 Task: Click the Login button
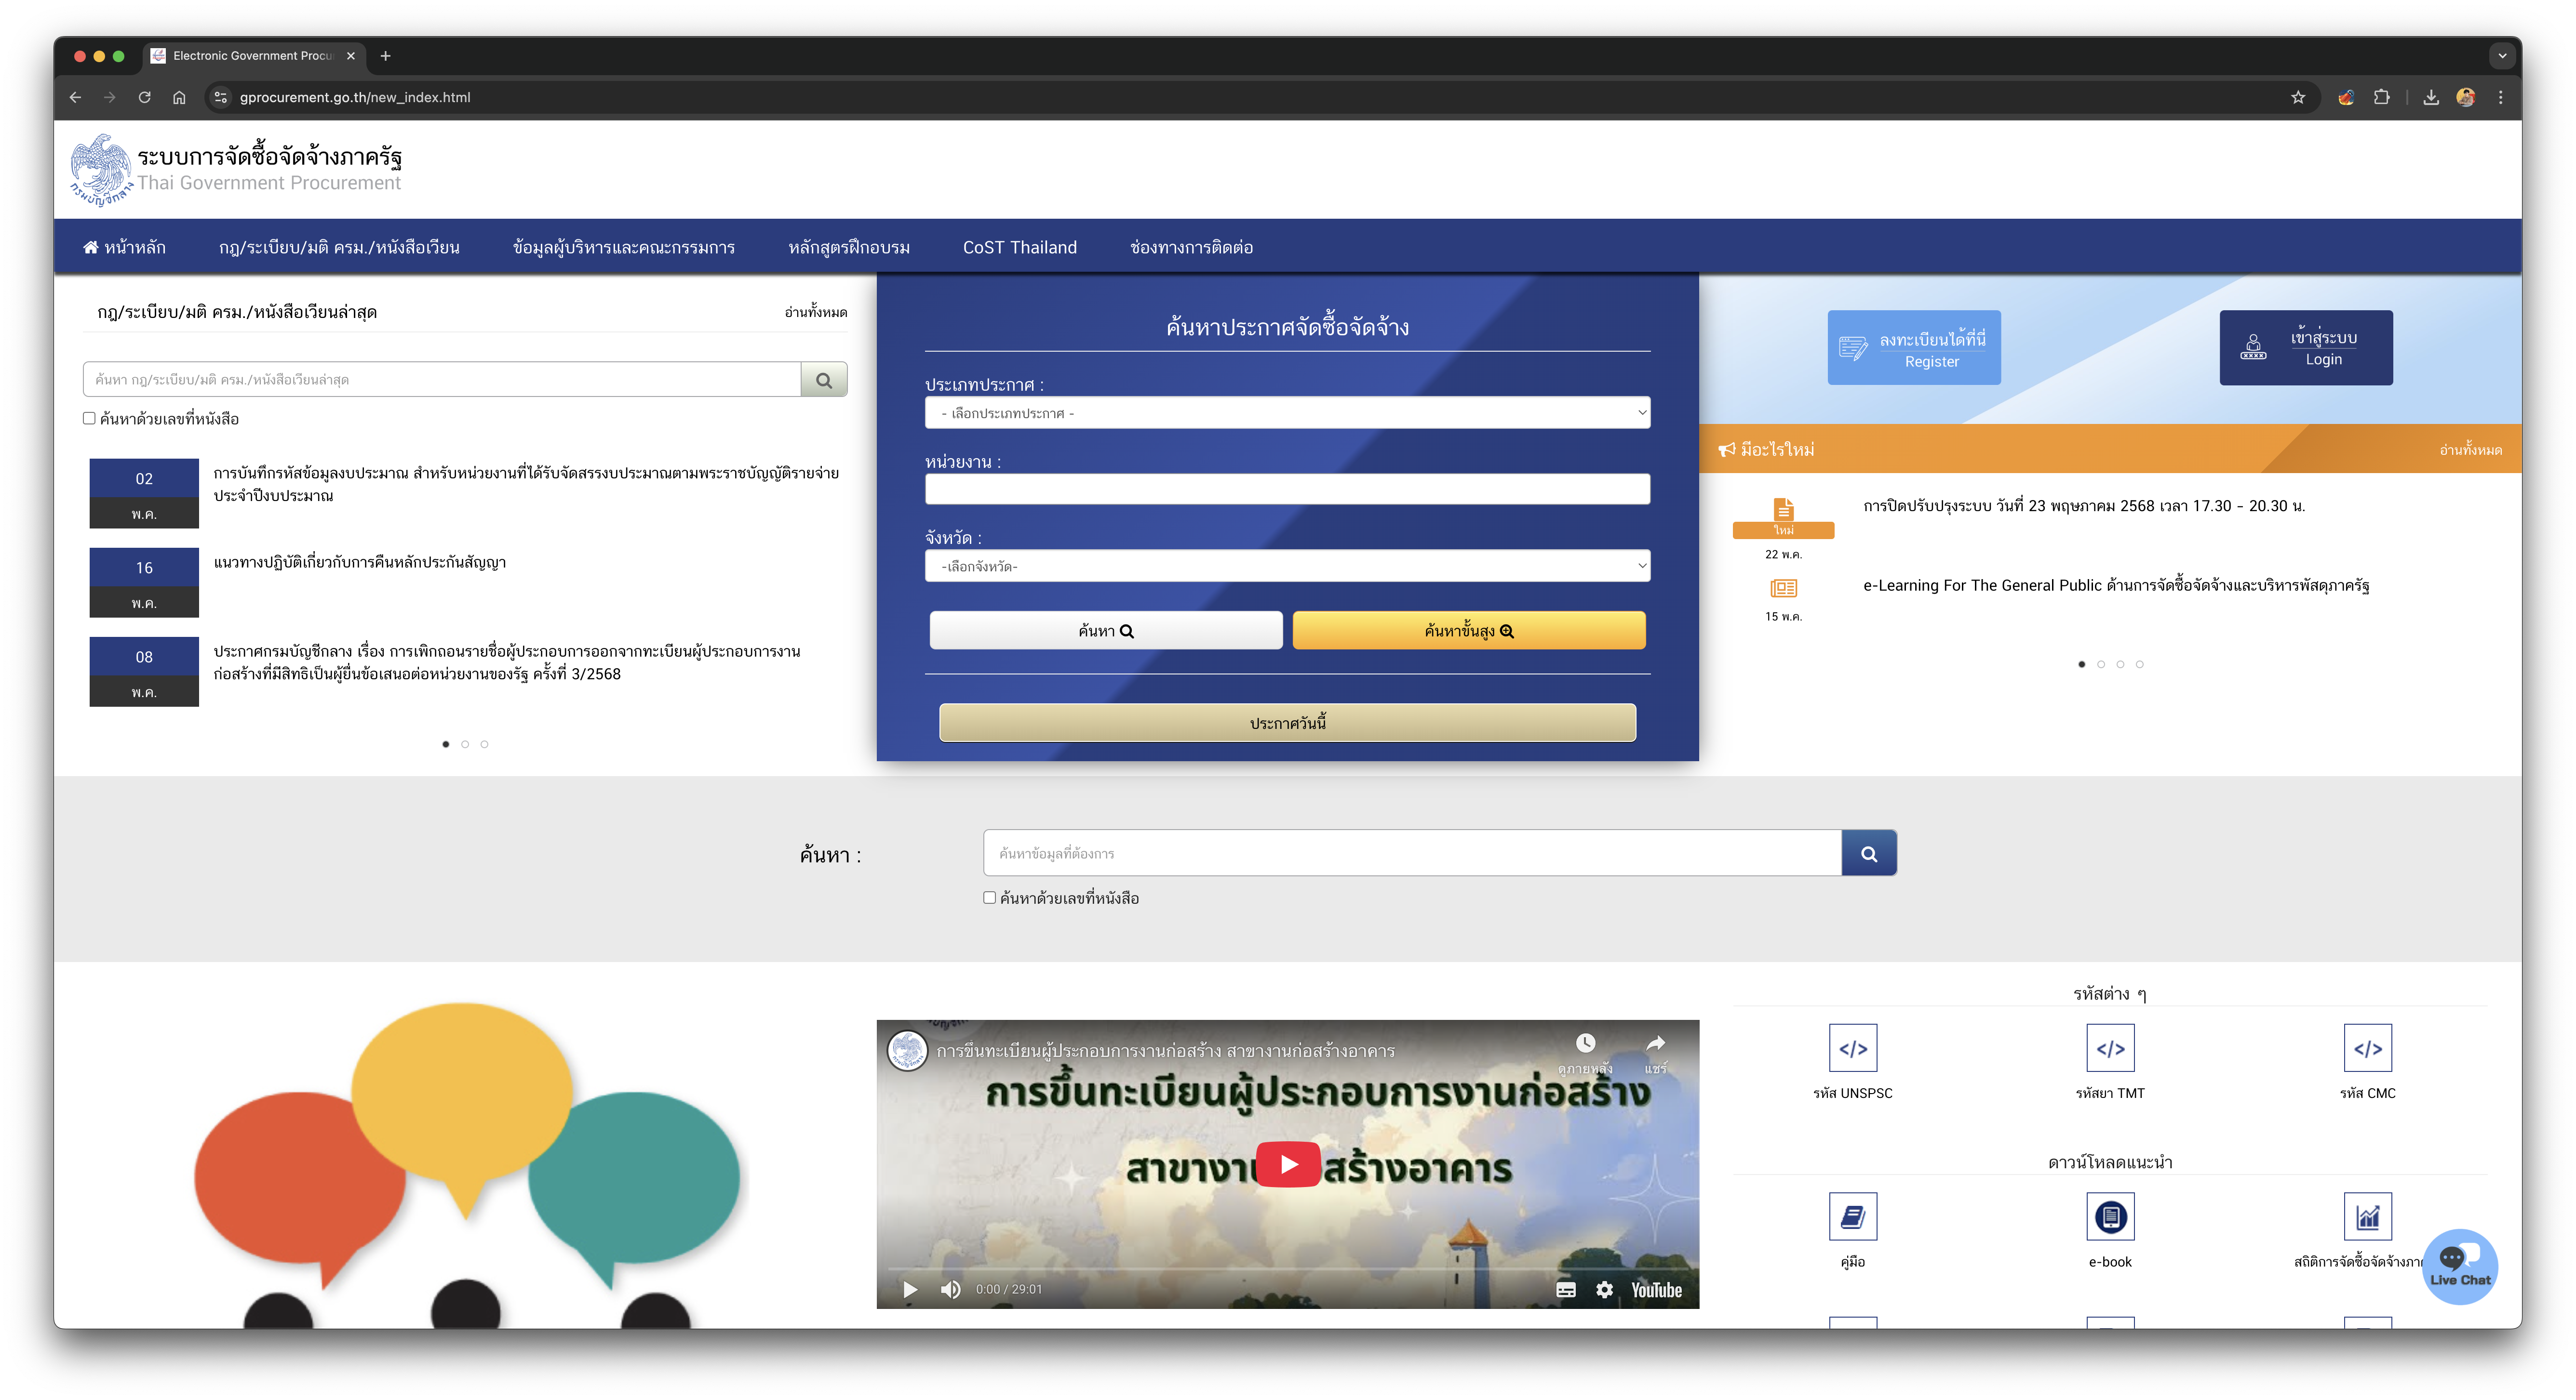tap(2305, 348)
